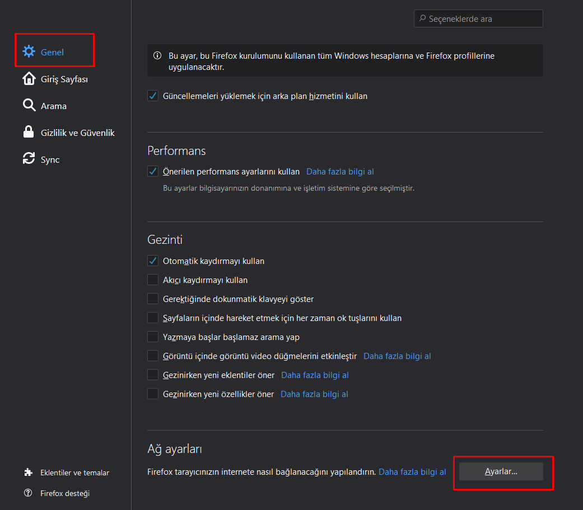Viewport: 583px width, 510px height.
Task: Switch to Gizlilik ve Güvenlik section
Action: click(77, 133)
